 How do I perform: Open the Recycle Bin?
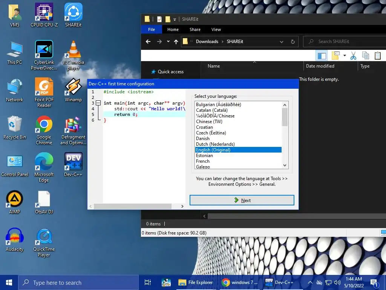(x=15, y=128)
